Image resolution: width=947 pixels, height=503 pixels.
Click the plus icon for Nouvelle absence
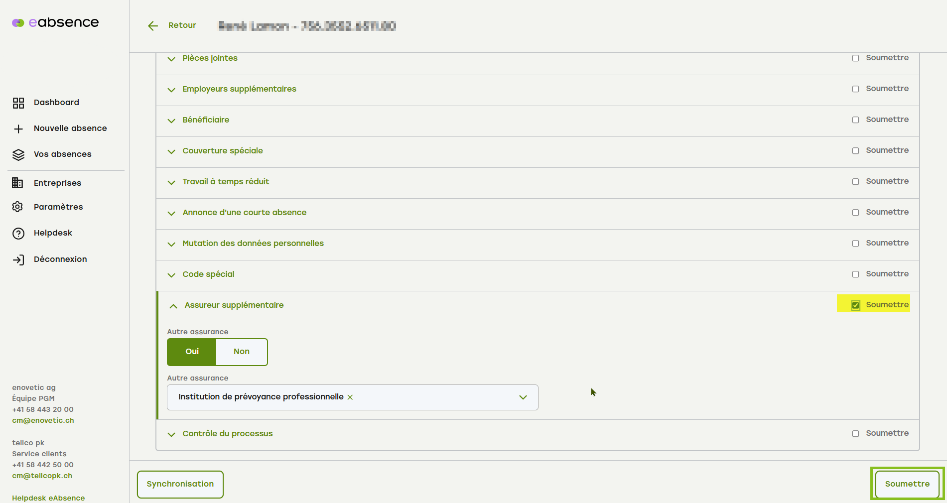click(18, 129)
